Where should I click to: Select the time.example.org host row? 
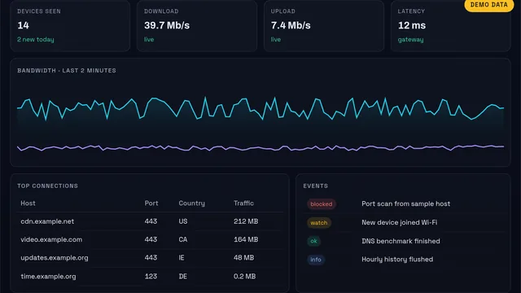[x=150, y=277]
